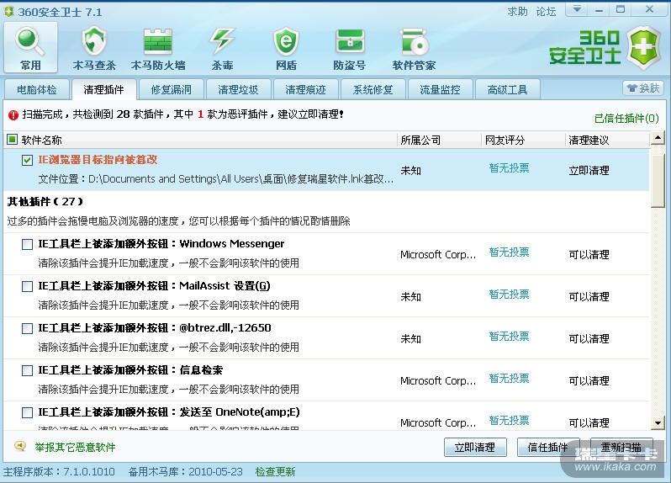Click the 检查更新 link in status bar
Viewport: 671px width, 483px height.
275,471
